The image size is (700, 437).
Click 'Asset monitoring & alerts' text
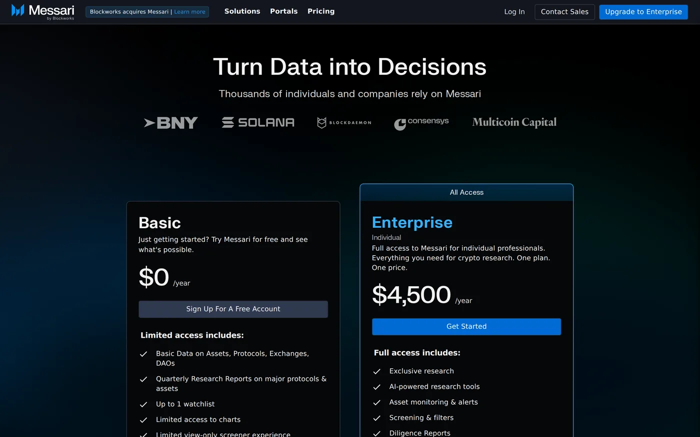click(433, 403)
